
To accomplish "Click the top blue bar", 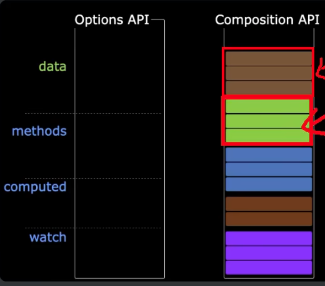I will pyautogui.click(x=269, y=155).
